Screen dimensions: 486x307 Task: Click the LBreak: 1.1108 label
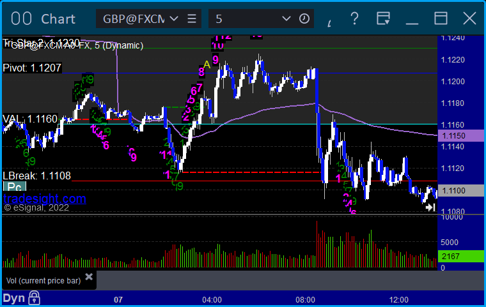coord(37,176)
